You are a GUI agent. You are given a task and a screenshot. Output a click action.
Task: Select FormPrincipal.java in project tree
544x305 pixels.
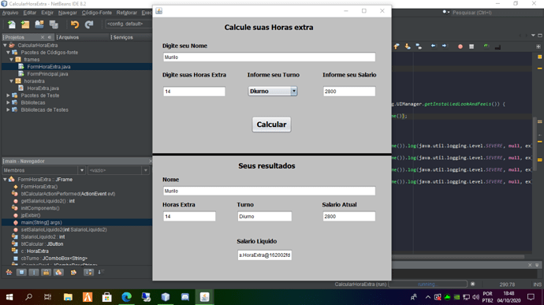click(x=47, y=74)
